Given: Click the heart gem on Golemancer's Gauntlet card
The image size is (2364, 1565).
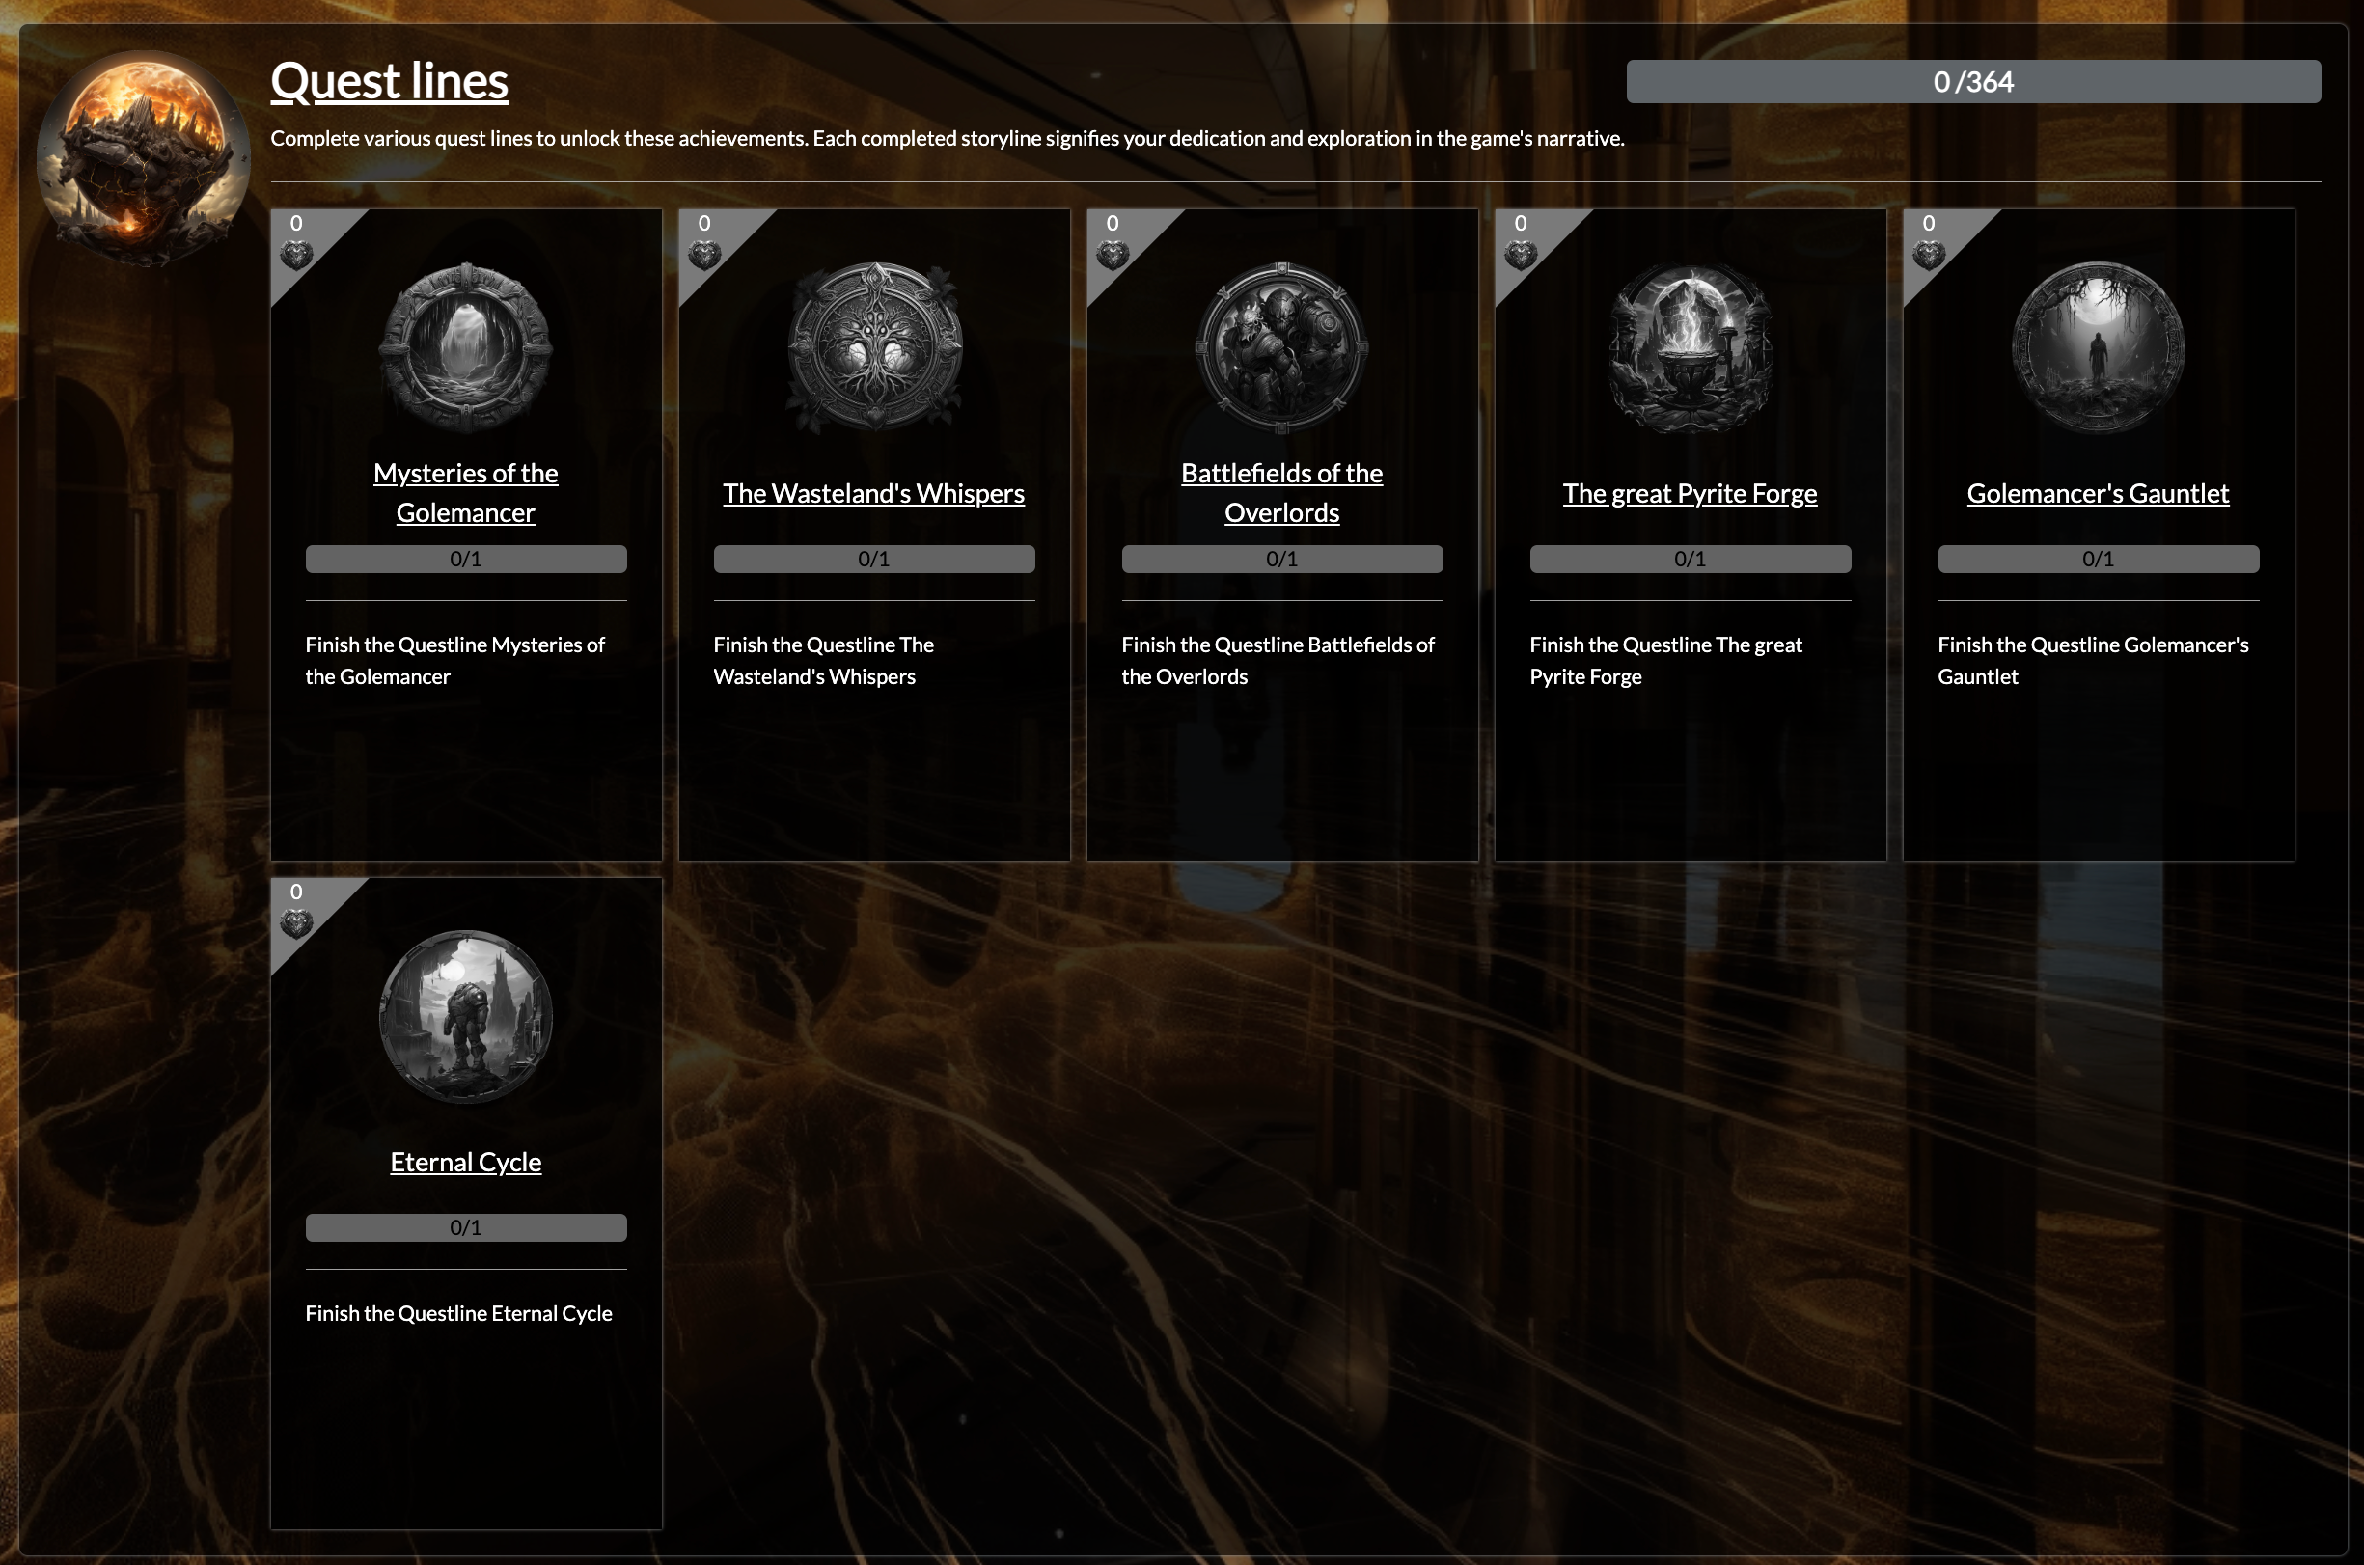Looking at the screenshot, I should click(1929, 256).
